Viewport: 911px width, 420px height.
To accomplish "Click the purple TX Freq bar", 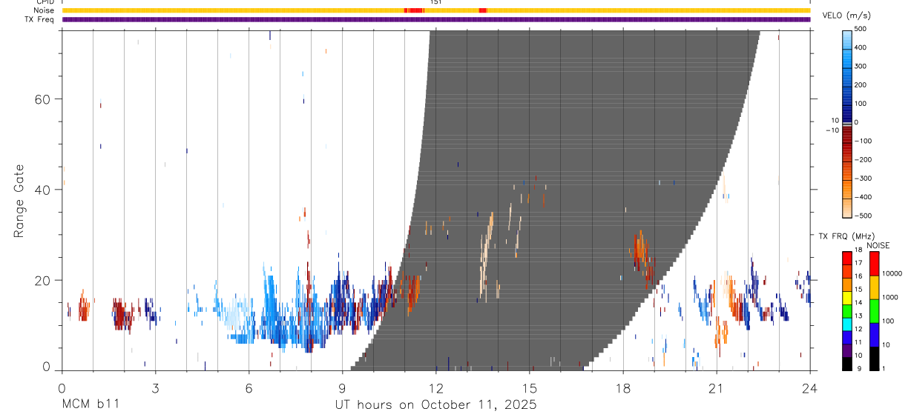I will pos(435,19).
